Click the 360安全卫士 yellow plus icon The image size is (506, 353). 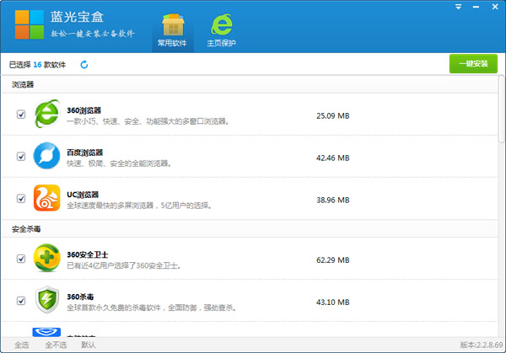(x=46, y=258)
